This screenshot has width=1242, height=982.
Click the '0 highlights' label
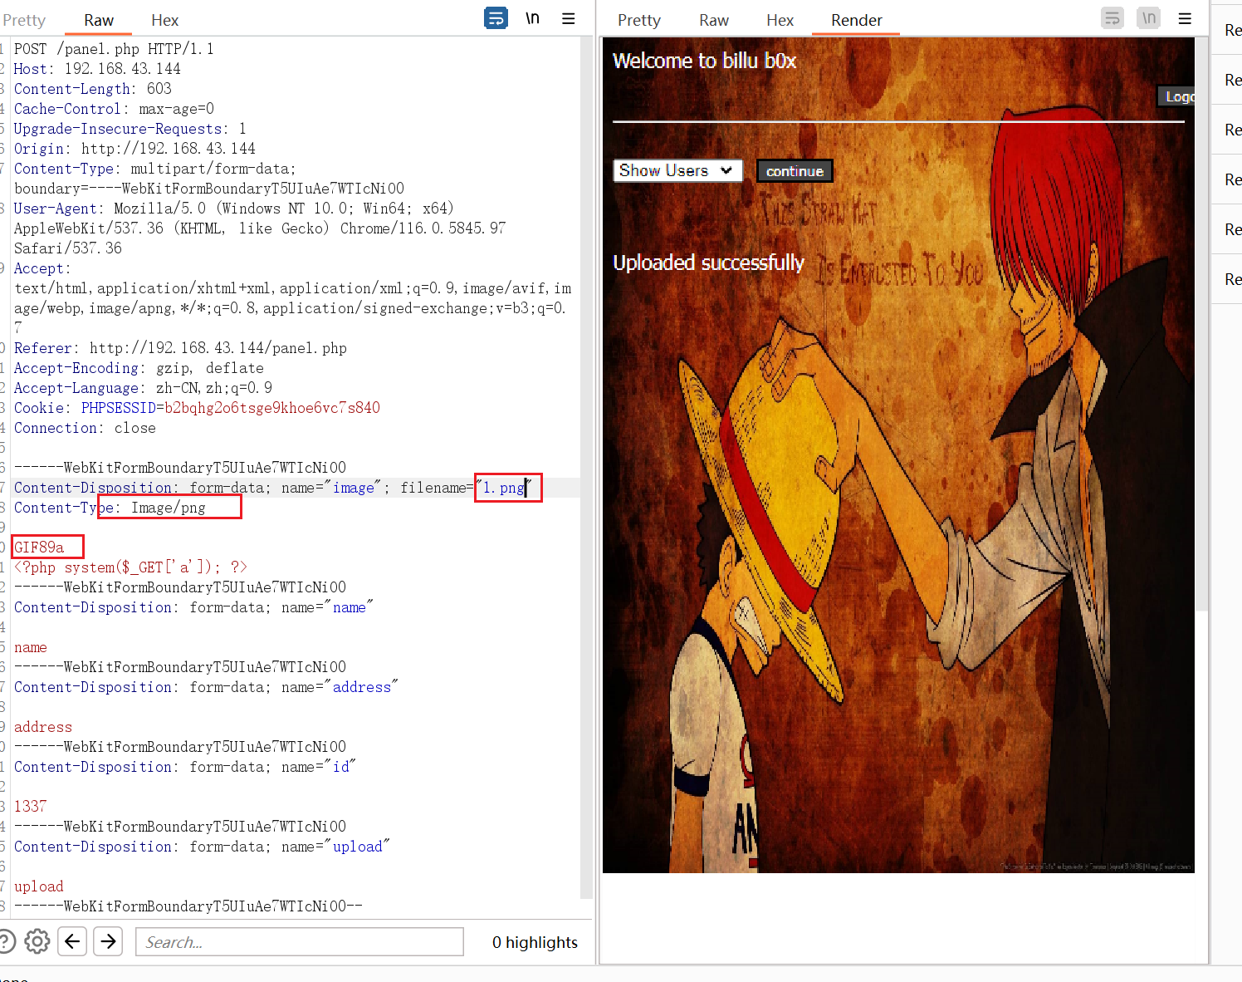535,942
